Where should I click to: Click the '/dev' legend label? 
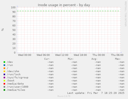pos(10,62)
